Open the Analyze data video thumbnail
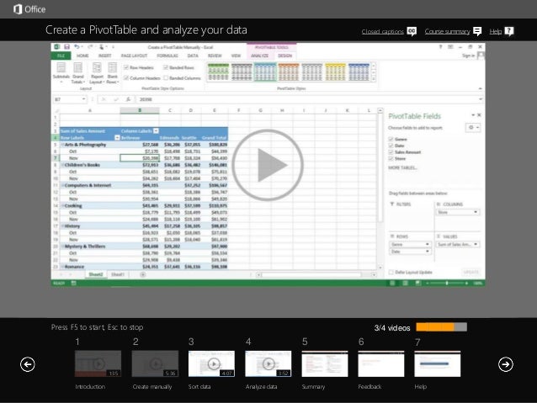Viewport: 537px width, 403px height. coord(268,363)
